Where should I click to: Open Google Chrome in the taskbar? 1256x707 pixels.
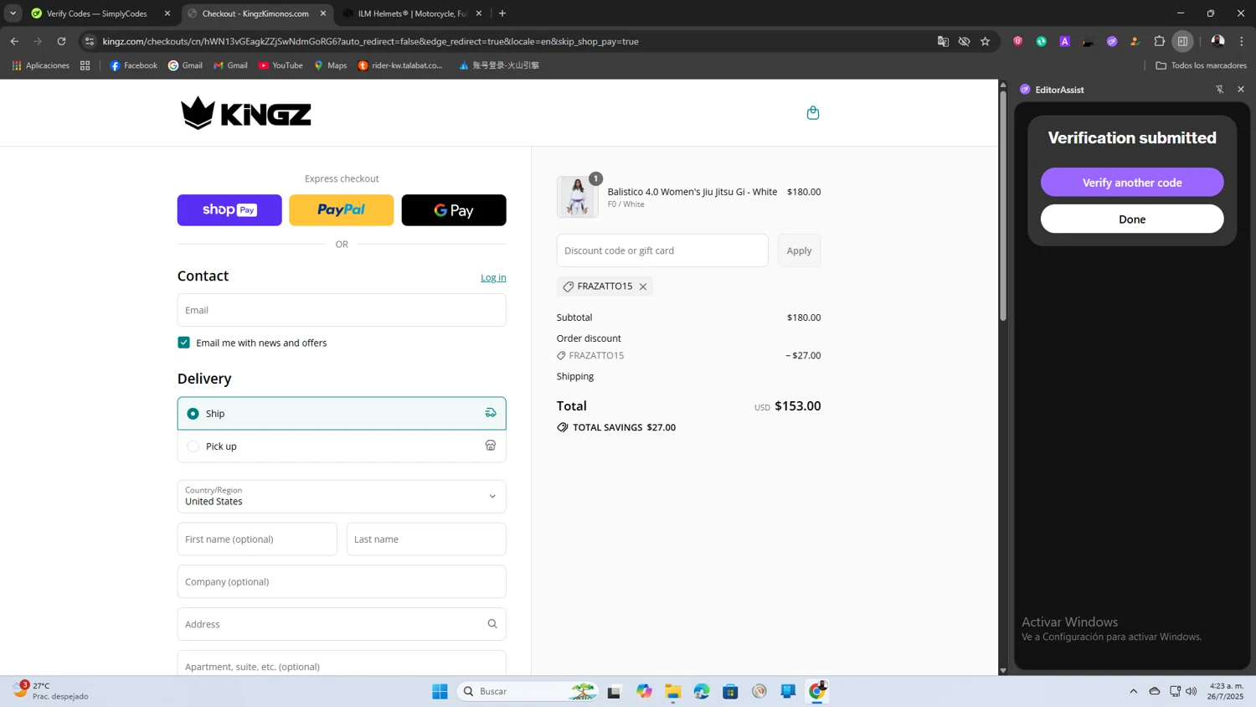click(x=817, y=691)
